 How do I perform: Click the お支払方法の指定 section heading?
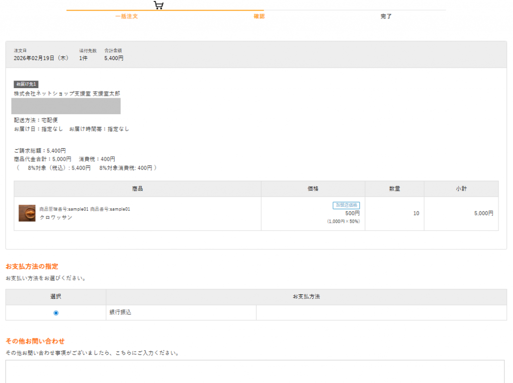click(x=35, y=266)
